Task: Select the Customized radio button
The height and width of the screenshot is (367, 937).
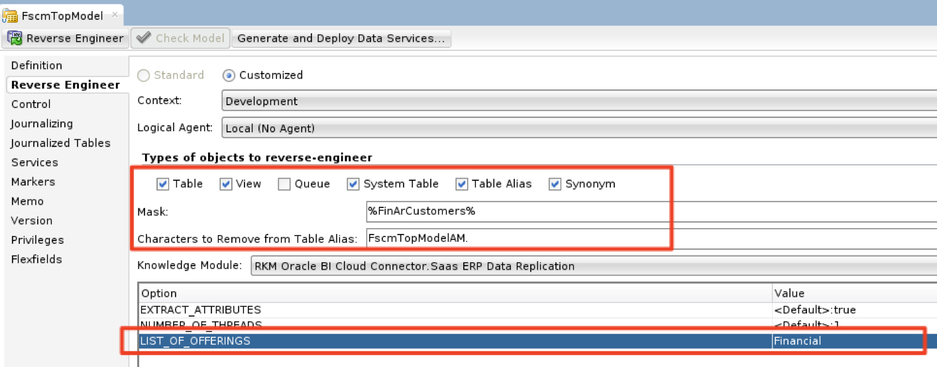Action: tap(229, 76)
